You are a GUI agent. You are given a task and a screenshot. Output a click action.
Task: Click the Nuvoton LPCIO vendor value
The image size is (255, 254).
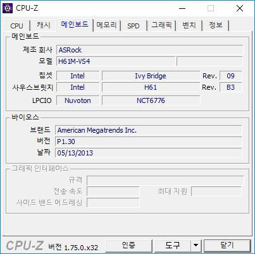pos(78,100)
